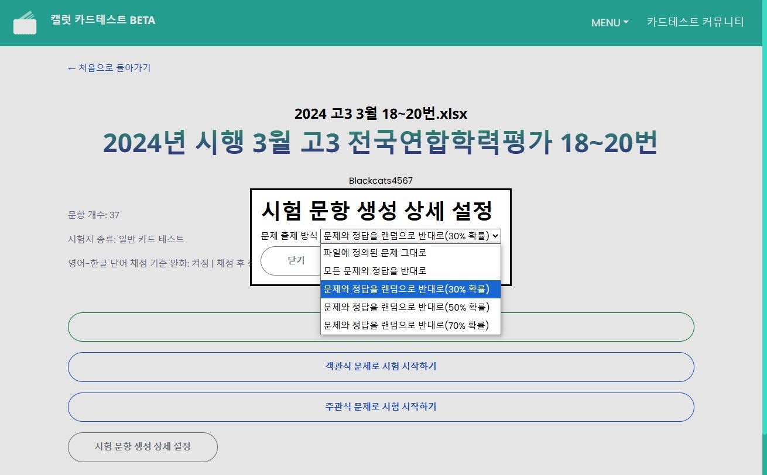Click the flashcard logo icon in header
767x475 pixels.
click(24, 23)
